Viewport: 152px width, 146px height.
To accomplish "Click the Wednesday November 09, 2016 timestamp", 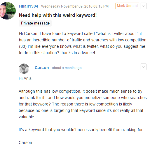I will [75, 6].
